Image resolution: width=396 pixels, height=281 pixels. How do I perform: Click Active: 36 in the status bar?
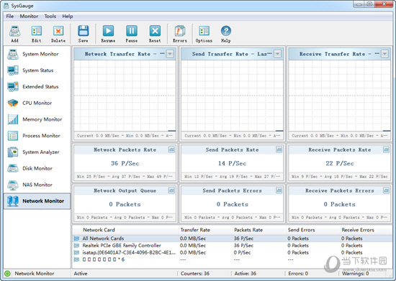tap(246, 273)
